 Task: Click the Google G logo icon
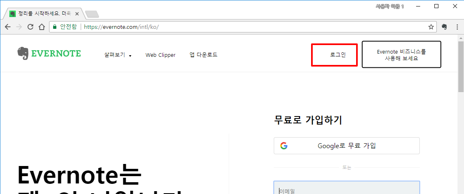[x=284, y=146]
